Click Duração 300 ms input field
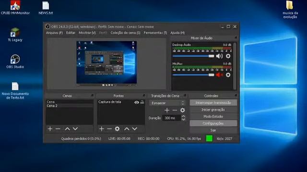 [172, 118]
